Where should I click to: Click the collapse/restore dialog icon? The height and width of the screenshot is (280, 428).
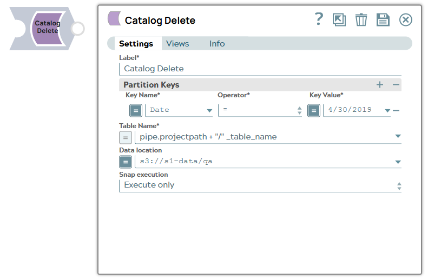[x=339, y=20]
